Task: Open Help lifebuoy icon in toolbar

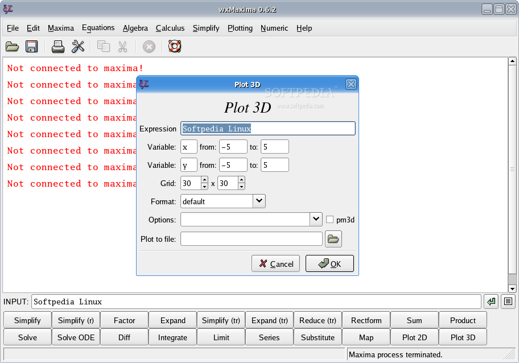Action: (175, 46)
